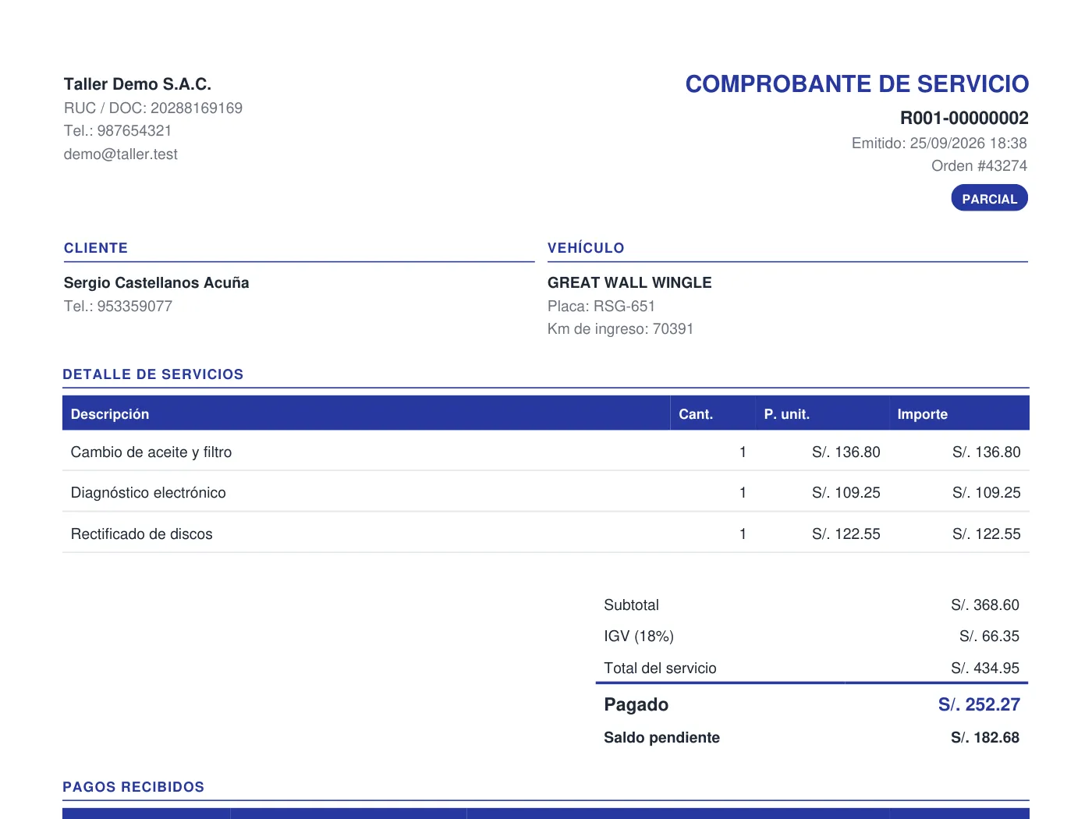Screen dimensions: 1092x819
Task: Select the IGV amount "S/. 66.35"
Action: click(989, 636)
